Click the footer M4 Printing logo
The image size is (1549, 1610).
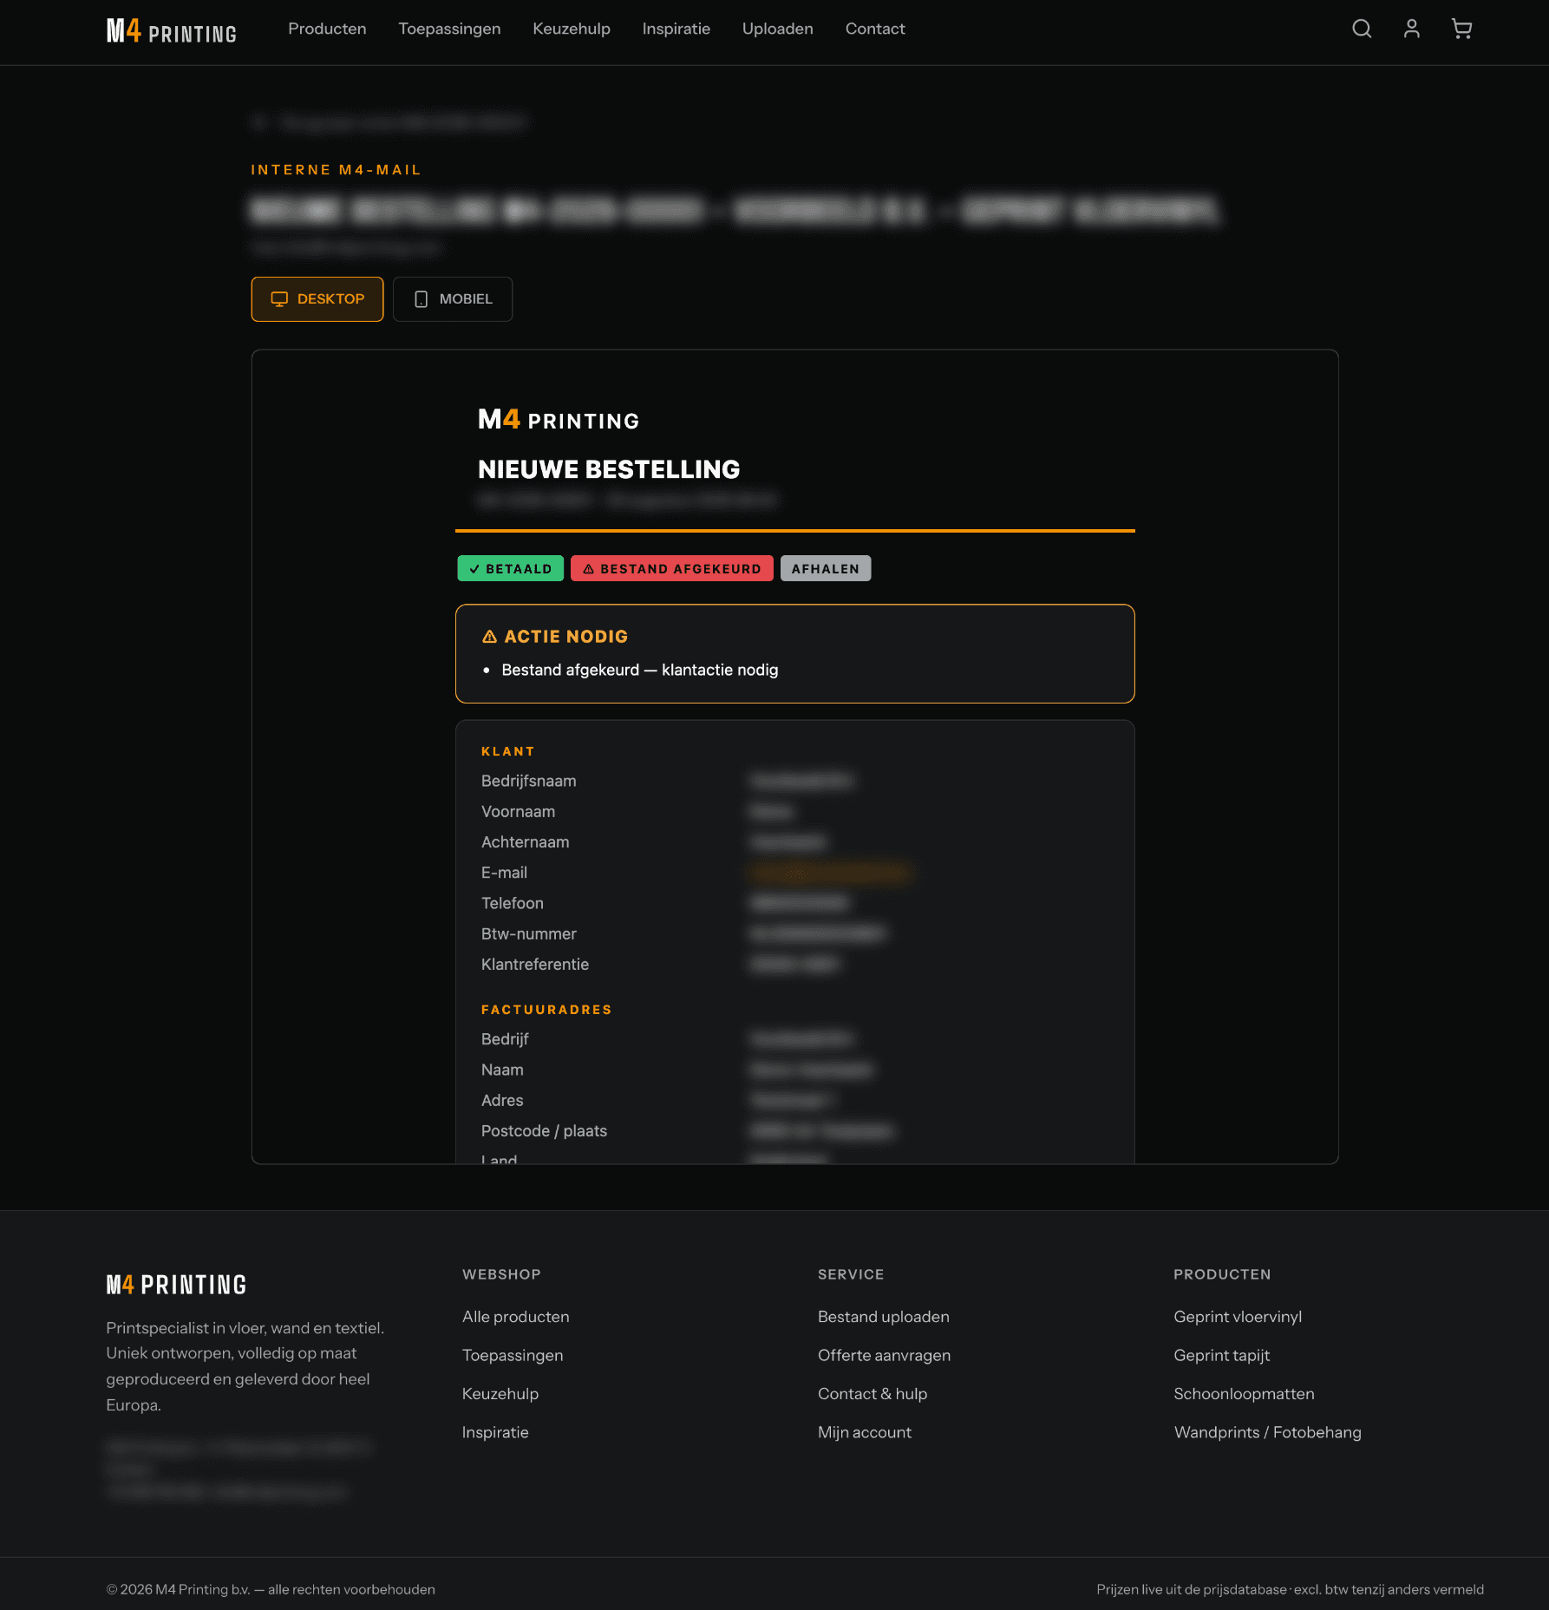(x=176, y=1285)
